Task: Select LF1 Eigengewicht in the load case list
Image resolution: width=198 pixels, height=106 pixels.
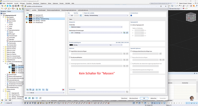Action: coord(45,15)
